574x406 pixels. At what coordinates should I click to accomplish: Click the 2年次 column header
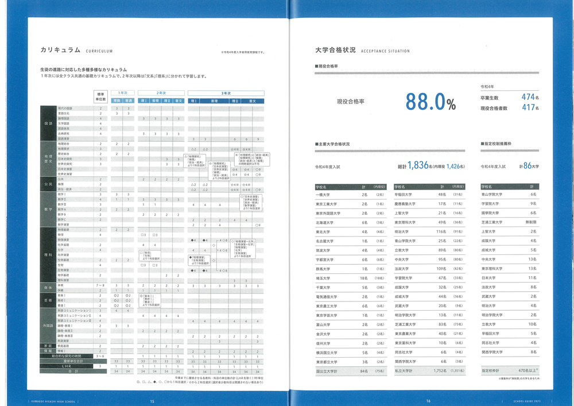(x=161, y=93)
